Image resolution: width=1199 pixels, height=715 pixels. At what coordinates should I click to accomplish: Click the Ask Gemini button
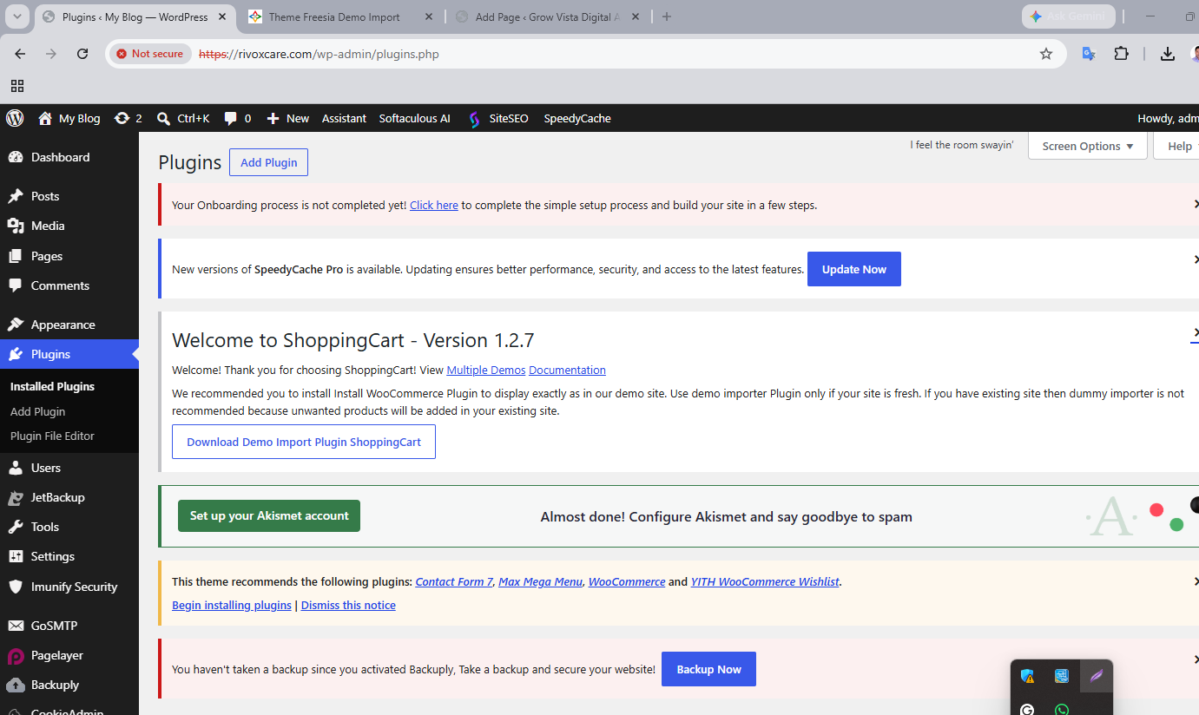1069,16
